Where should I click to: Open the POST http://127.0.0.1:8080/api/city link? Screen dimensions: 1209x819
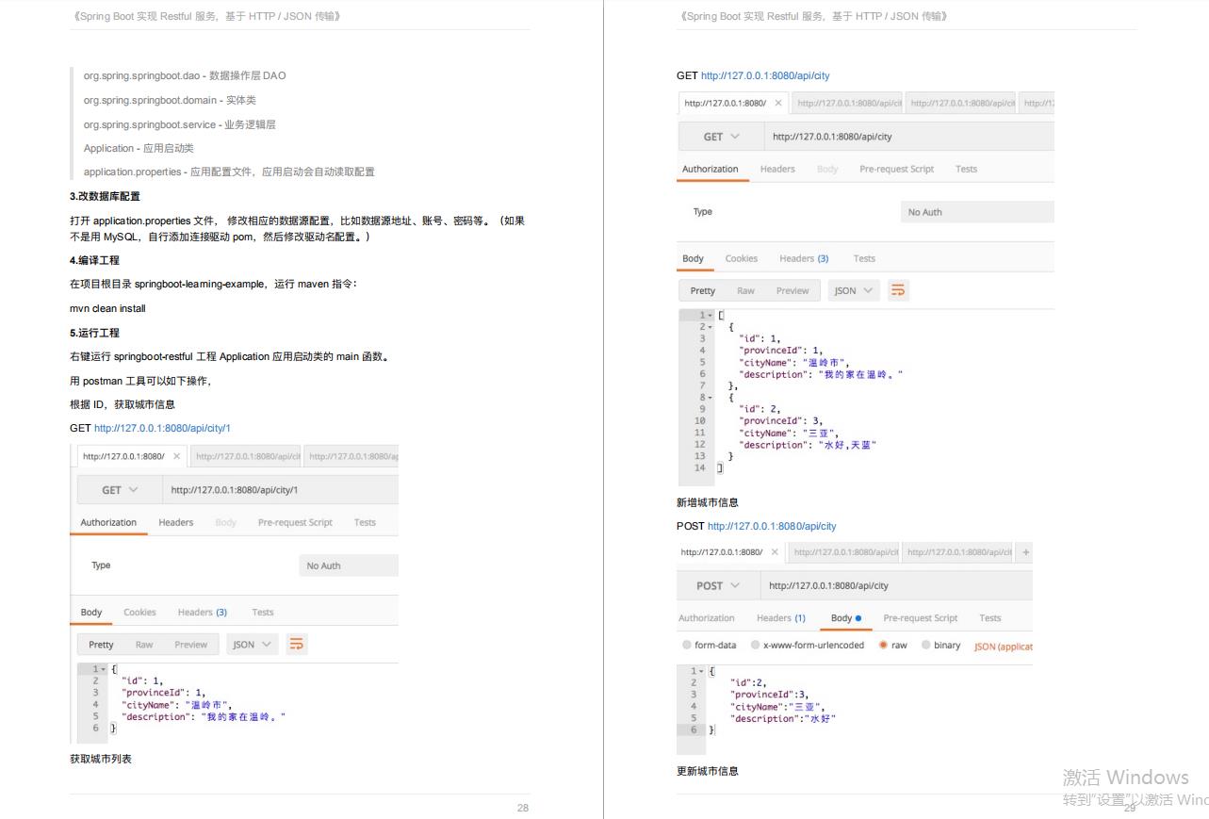point(772,526)
